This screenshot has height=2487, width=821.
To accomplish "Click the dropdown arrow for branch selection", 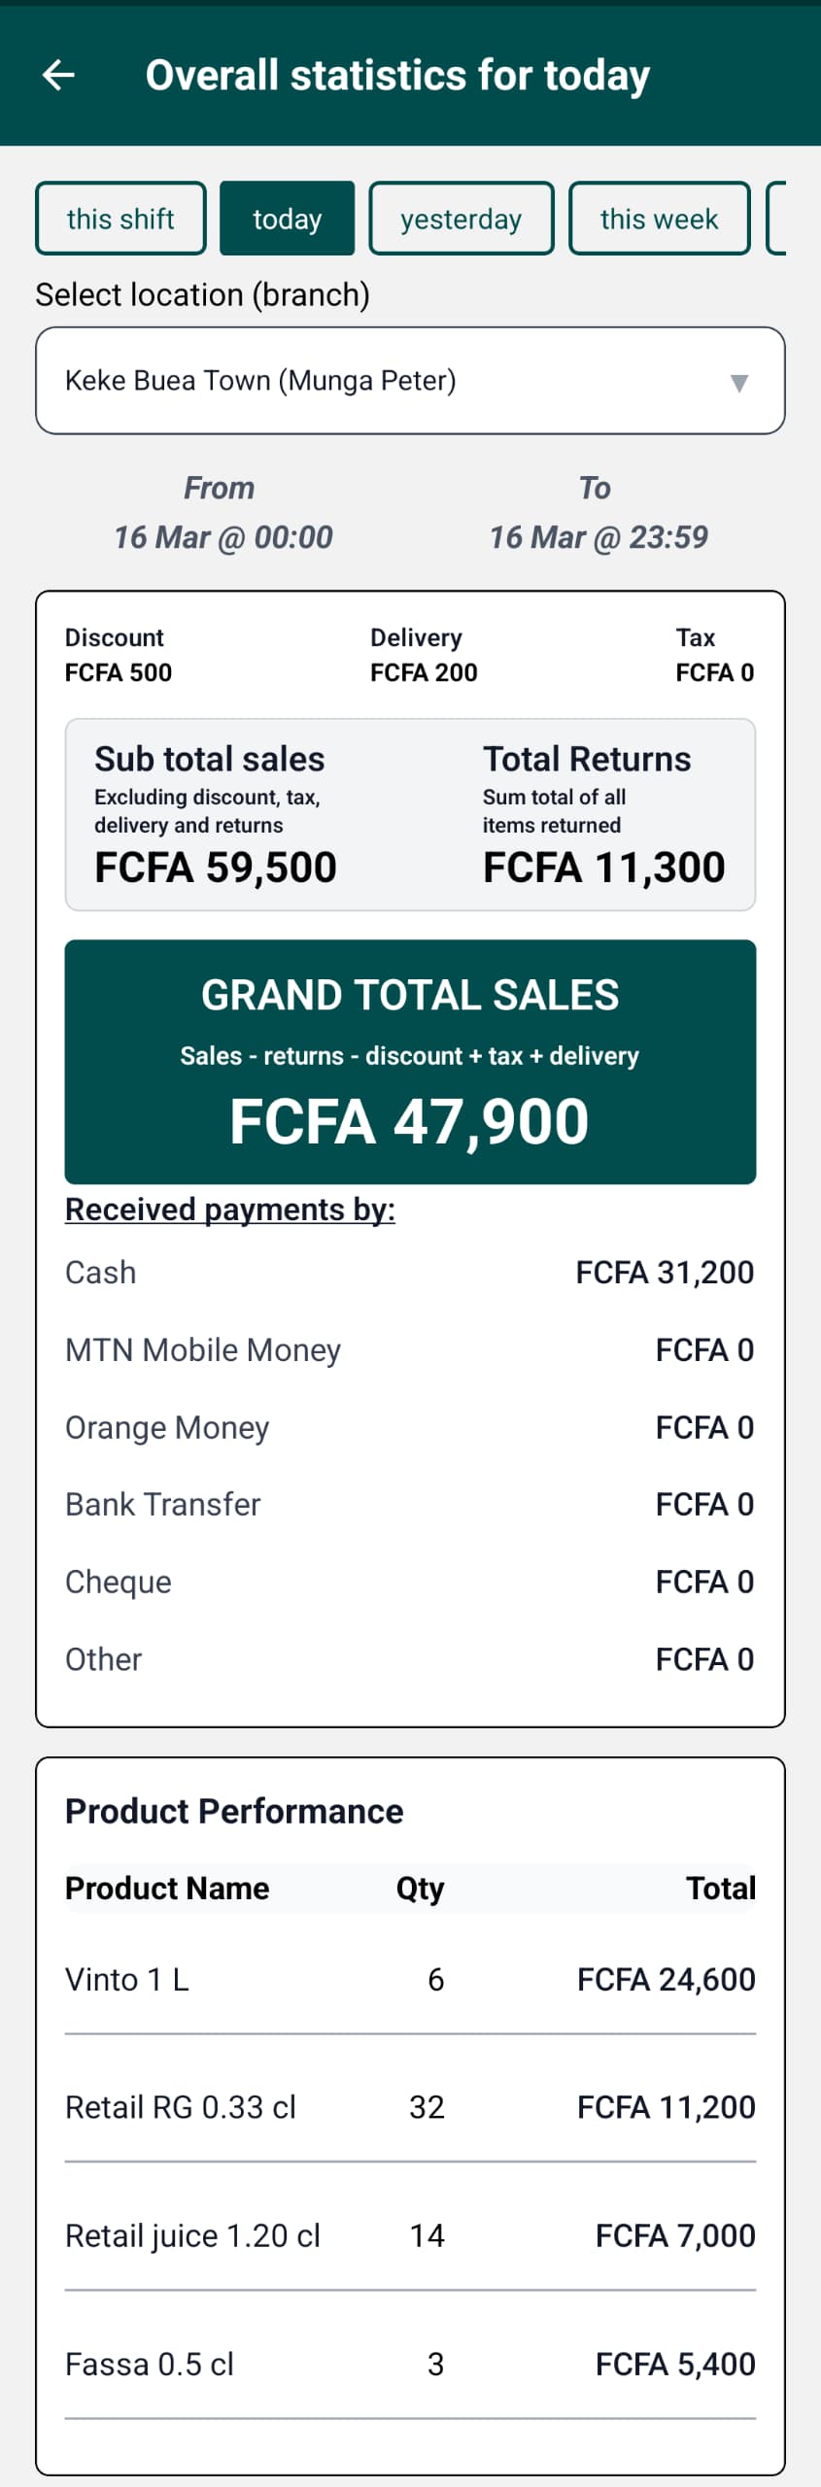I will click(739, 383).
